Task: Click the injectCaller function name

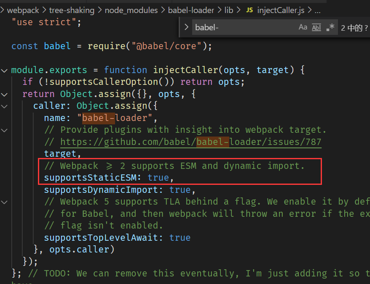Action: point(186,70)
